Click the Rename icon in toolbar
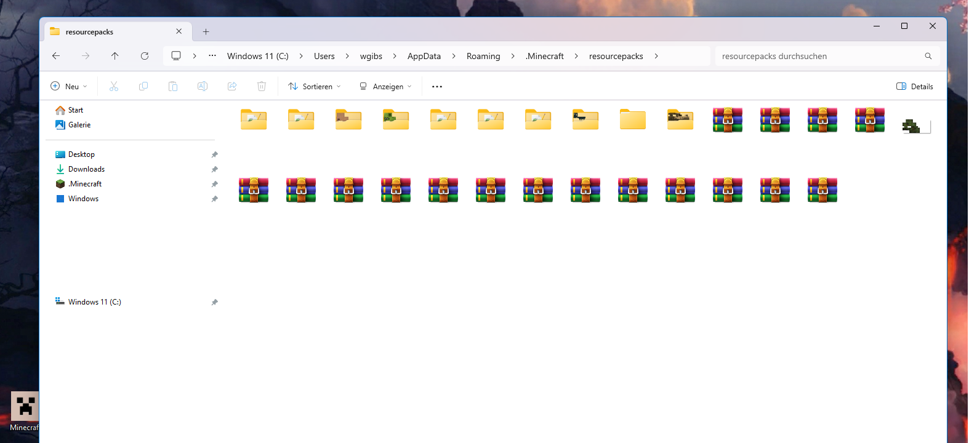The image size is (969, 443). click(x=203, y=87)
